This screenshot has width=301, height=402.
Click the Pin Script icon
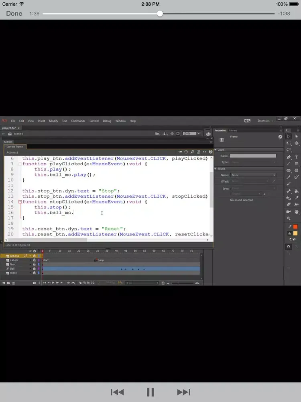180,152
